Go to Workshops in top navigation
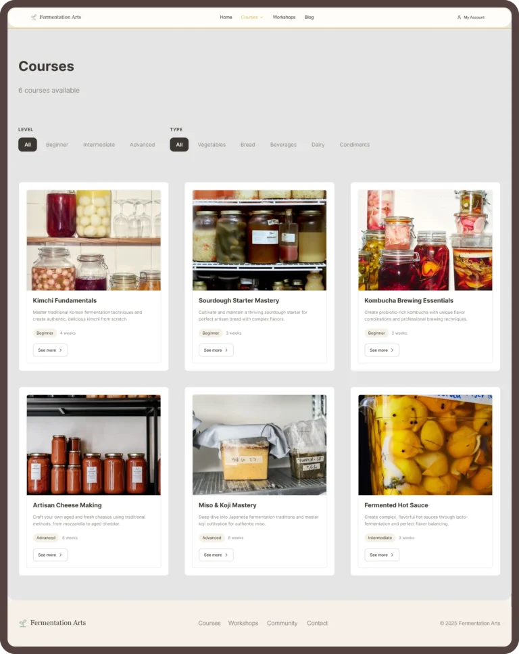Screen dimensions: 519x654 (x=284, y=18)
